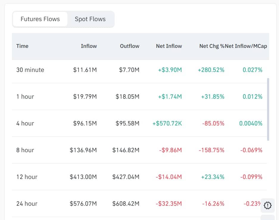Sort by the Net Inflow column header
This screenshot has height=220, width=279.
tap(169, 46)
